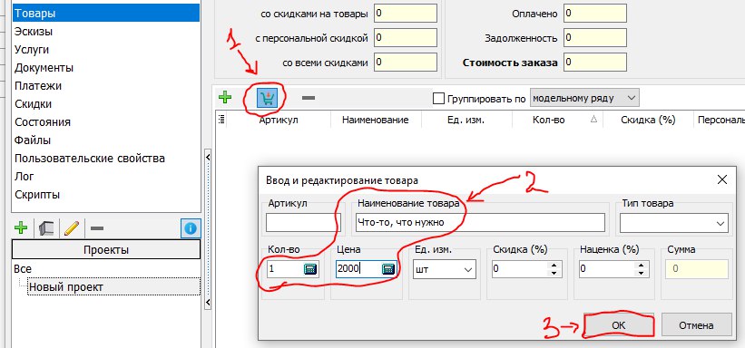Click the green plus icon above goods table
The height and width of the screenshot is (348, 745).
225,98
